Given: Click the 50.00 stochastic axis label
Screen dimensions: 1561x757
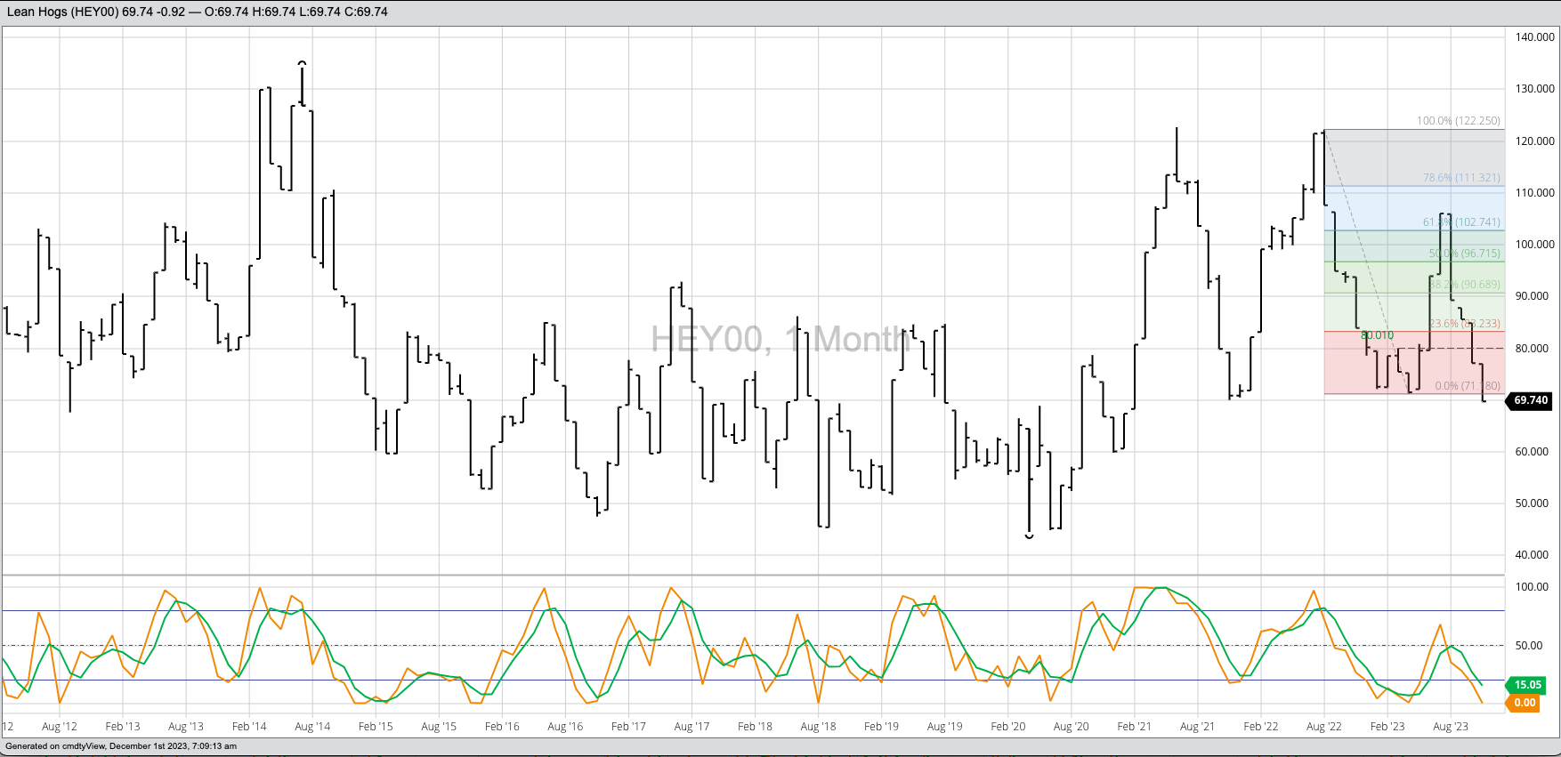Looking at the screenshot, I should [1532, 646].
